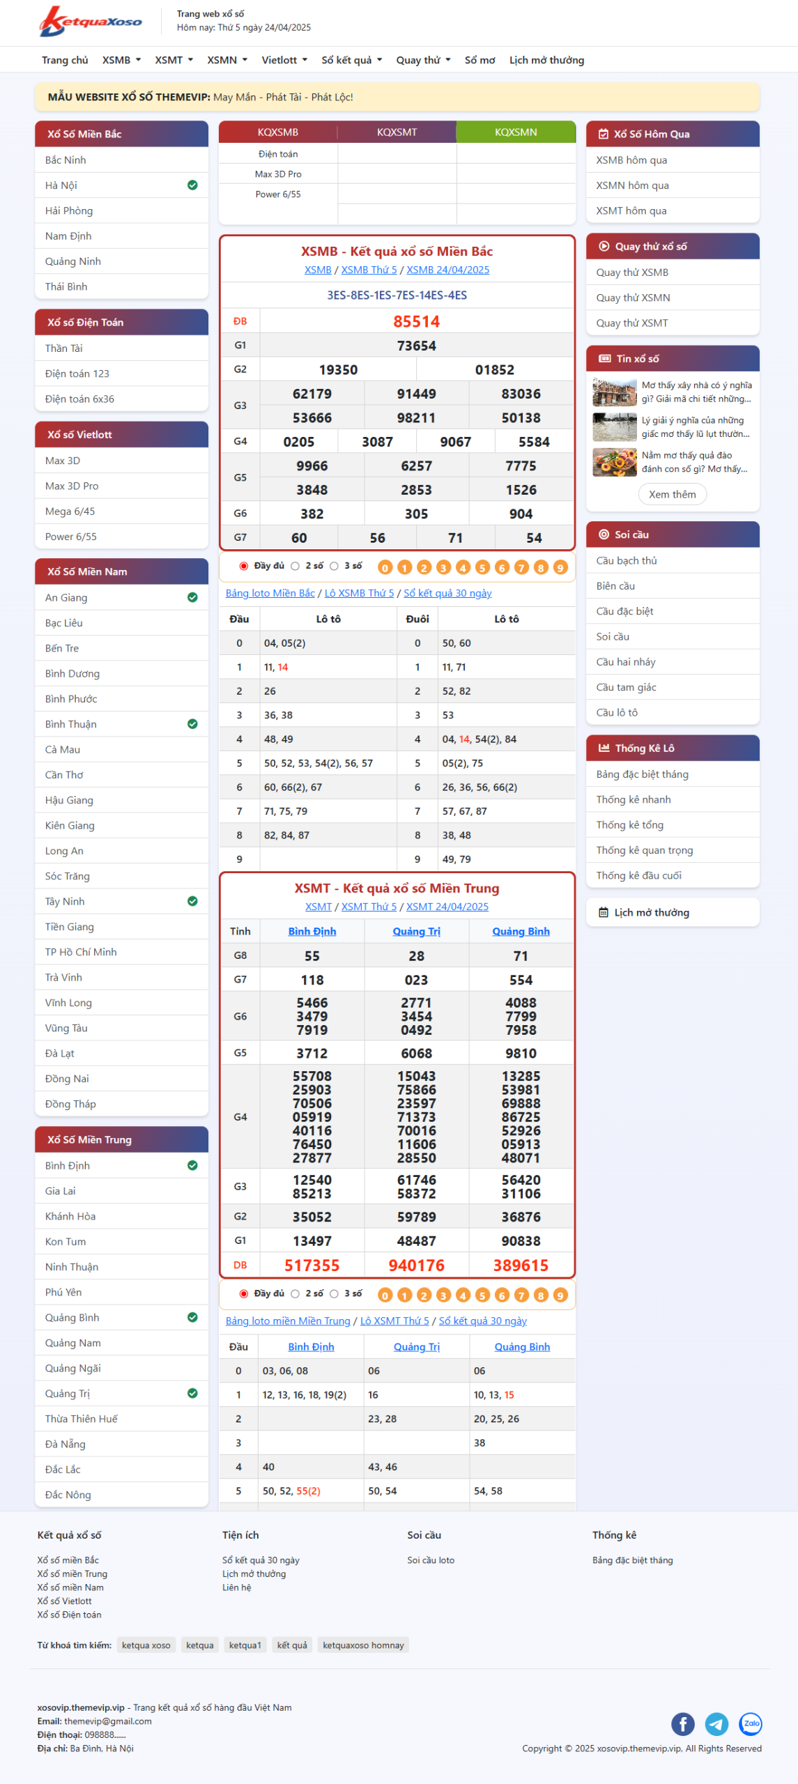Expand the XSMB dropdown in navigation
The width and height of the screenshot is (798, 1784).
pos(121,60)
